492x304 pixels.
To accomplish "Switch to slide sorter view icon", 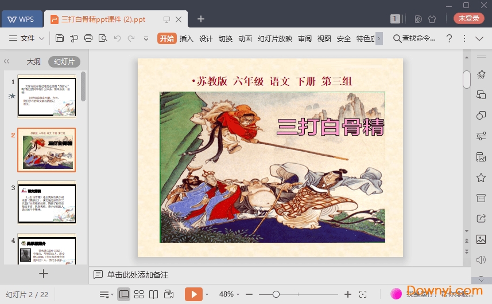I will point(139,294).
